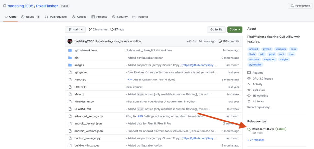Open the About.py file
Screen dimensions: 314x149
point(80,80)
